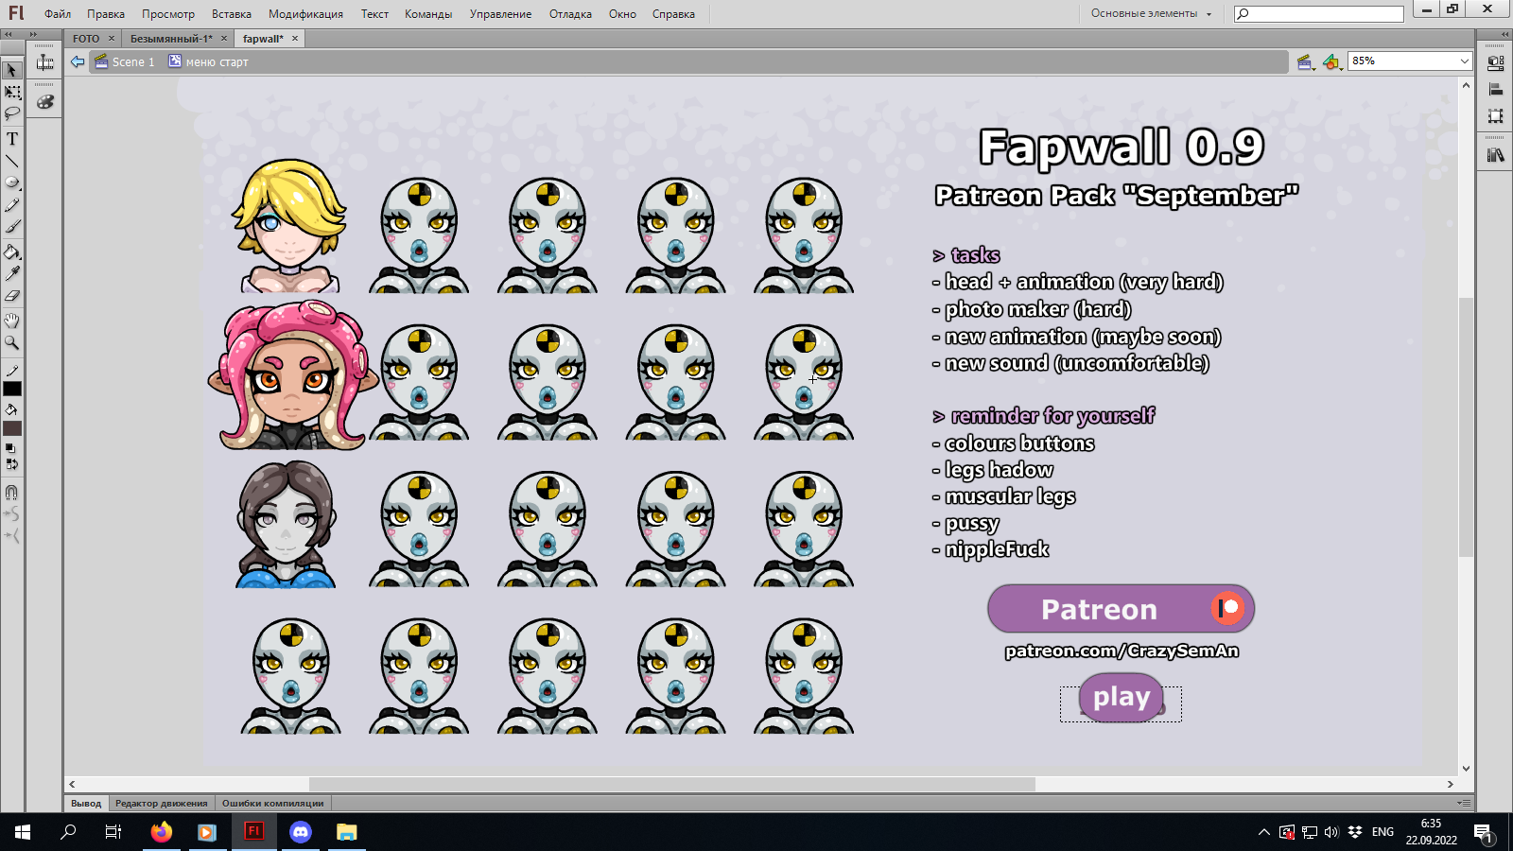Image resolution: width=1513 pixels, height=851 pixels.
Task: Select the Line tool
Action: [12, 161]
